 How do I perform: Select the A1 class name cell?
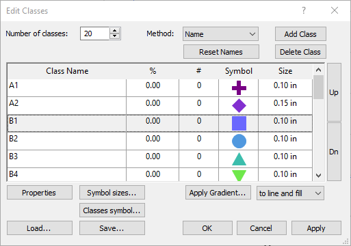(x=67, y=88)
